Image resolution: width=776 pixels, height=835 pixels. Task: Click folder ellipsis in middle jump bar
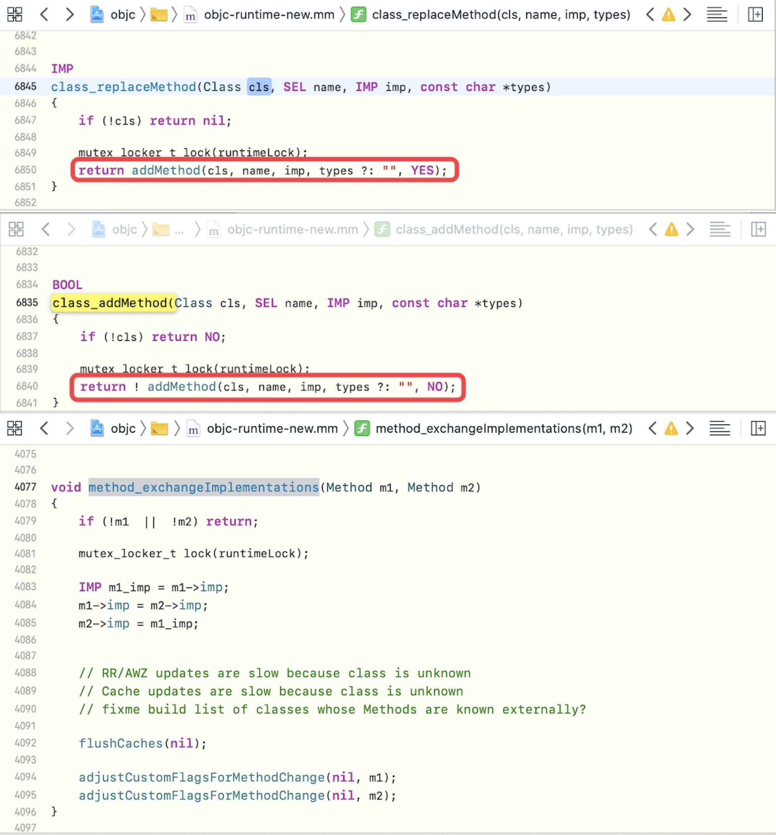pos(168,230)
